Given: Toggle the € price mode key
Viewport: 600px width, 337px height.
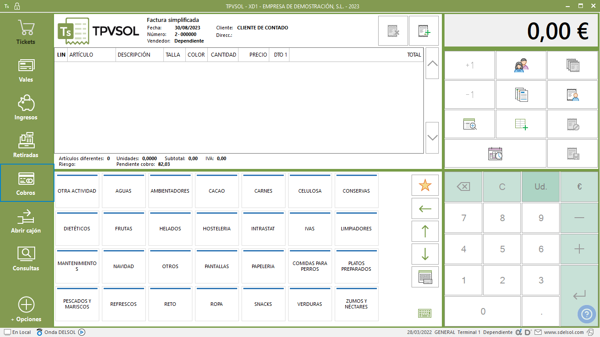Looking at the screenshot, I should click(x=579, y=186).
